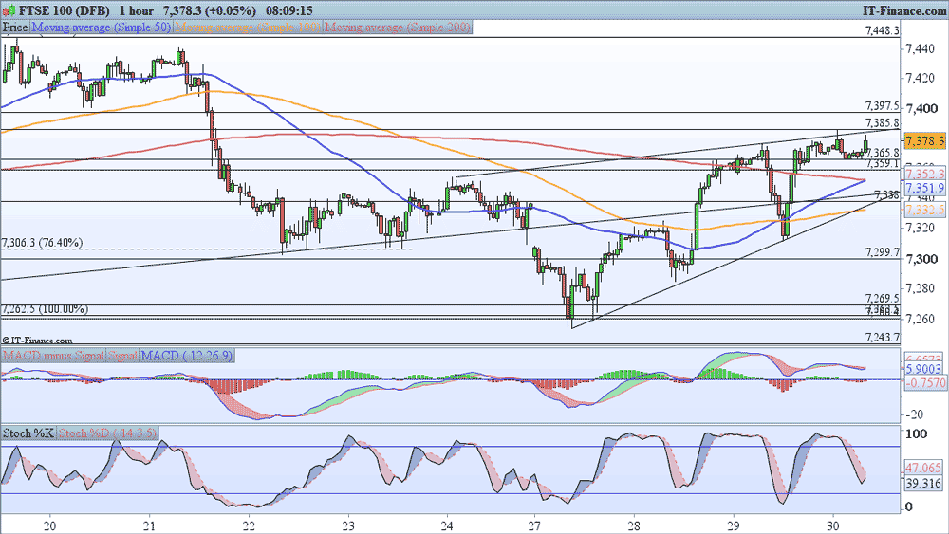Screen dimensions: 949x534
Task: Click the 100 stochastic axis value
Action: [917, 433]
